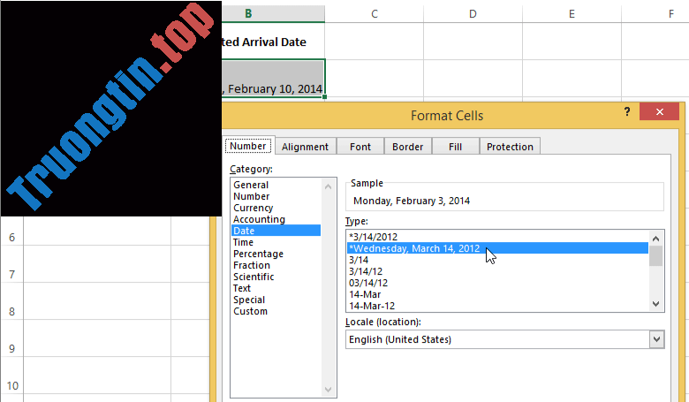Image resolution: width=689 pixels, height=402 pixels.
Task: Open Format Cells help question mark
Action: [x=627, y=112]
